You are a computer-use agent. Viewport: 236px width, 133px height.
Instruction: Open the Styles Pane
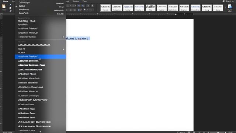[x=230, y=8]
